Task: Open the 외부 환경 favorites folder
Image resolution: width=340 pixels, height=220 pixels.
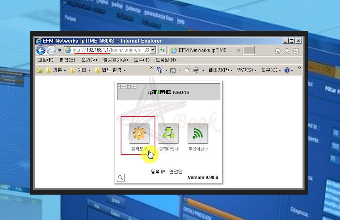Action: [110, 70]
